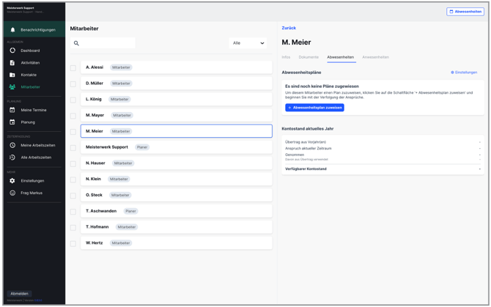Screen dimensions: 491x307
Task: Tick the checkbox for N. Hauser
Action: [x=73, y=163]
